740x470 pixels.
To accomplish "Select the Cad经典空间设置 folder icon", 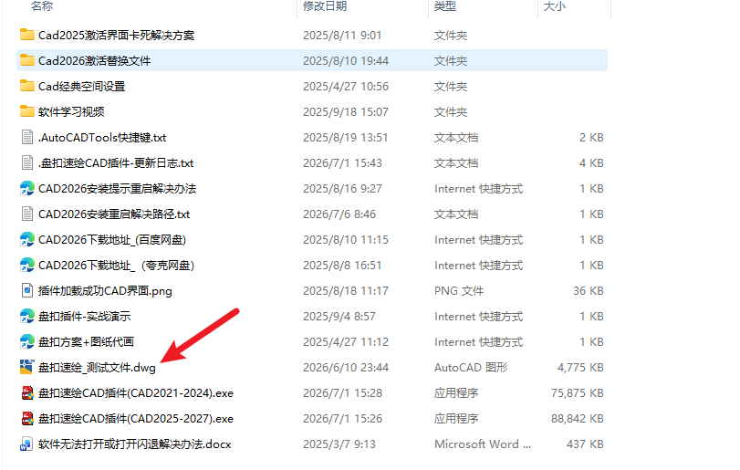I will tap(26, 86).
